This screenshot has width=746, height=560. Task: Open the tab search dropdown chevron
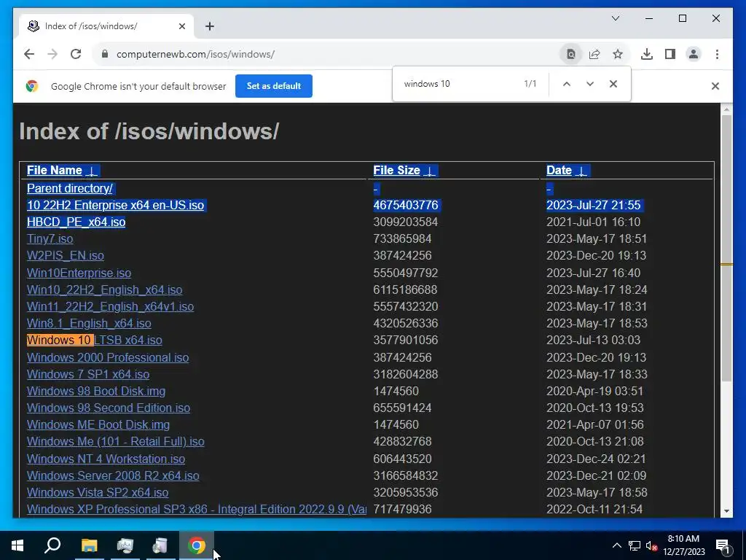tap(615, 18)
